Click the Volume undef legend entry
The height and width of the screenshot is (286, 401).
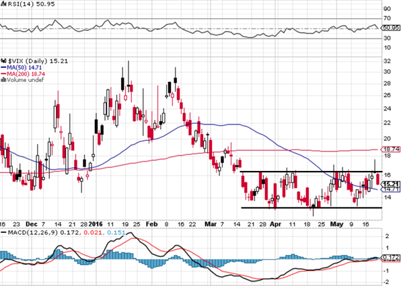tap(26, 80)
